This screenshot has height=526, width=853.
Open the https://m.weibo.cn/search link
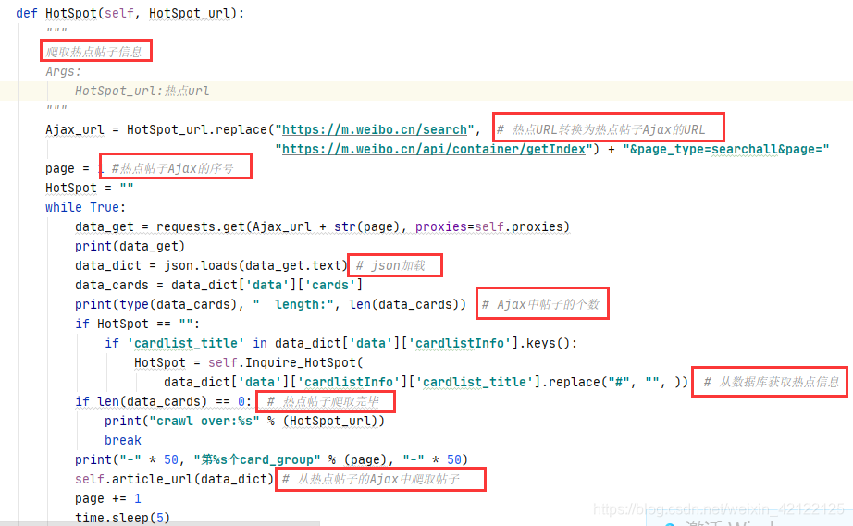[375, 129]
